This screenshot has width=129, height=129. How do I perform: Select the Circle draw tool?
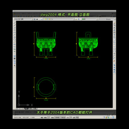[15, 37]
